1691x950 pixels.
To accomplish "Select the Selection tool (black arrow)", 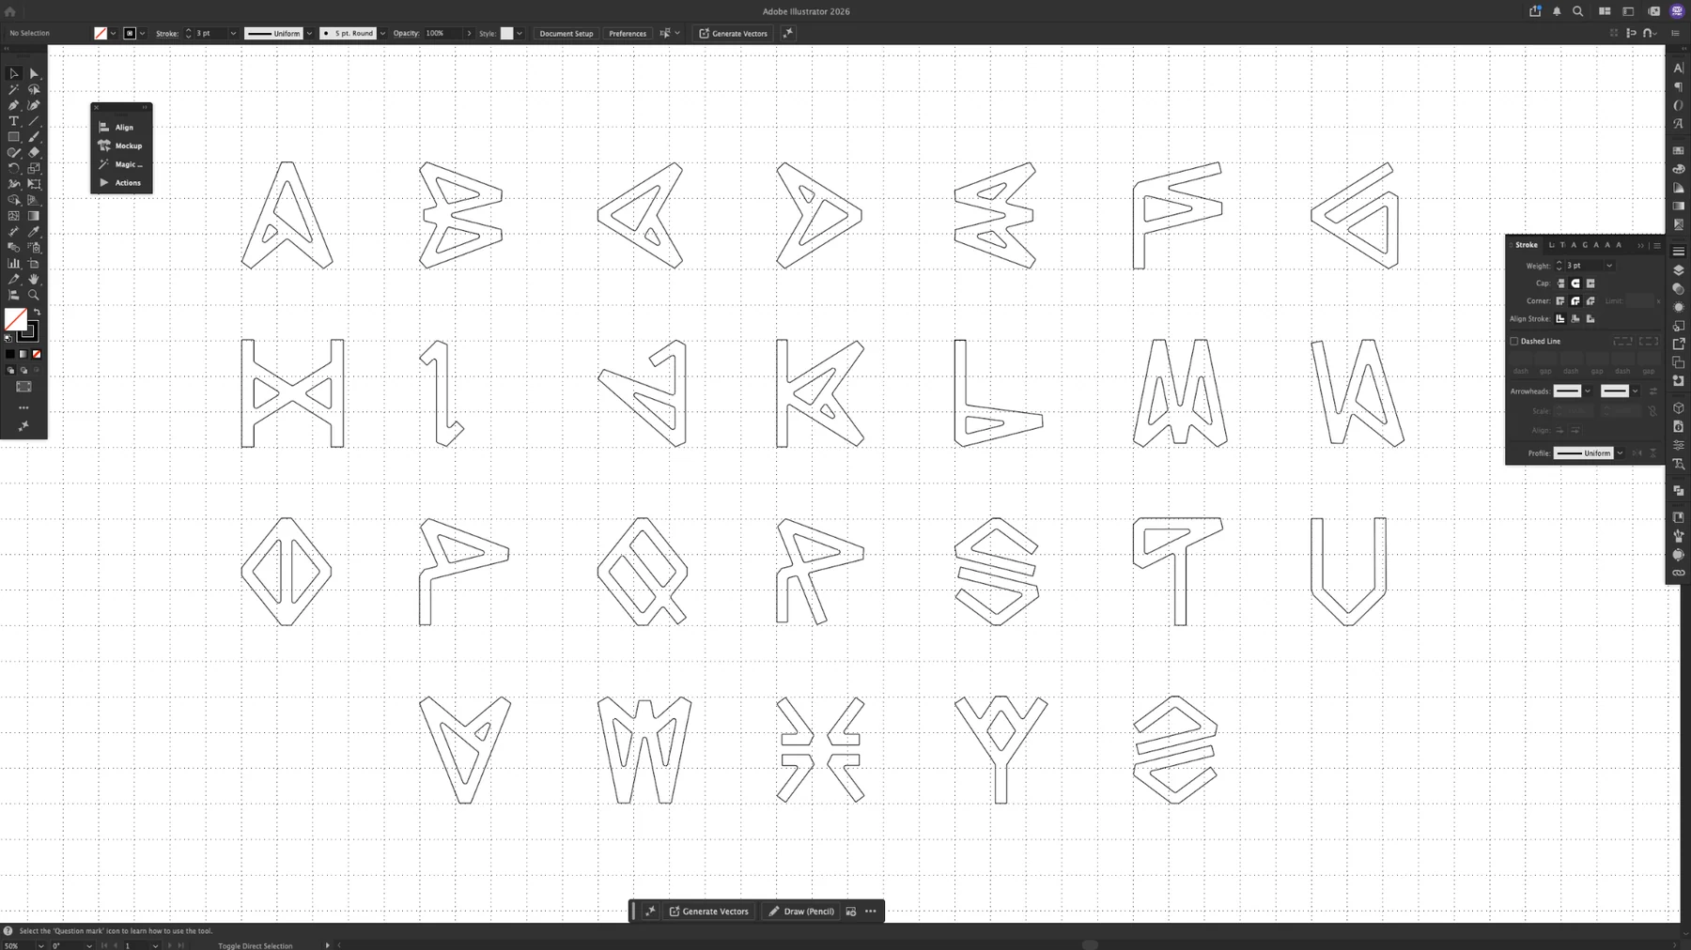I will [x=14, y=73].
